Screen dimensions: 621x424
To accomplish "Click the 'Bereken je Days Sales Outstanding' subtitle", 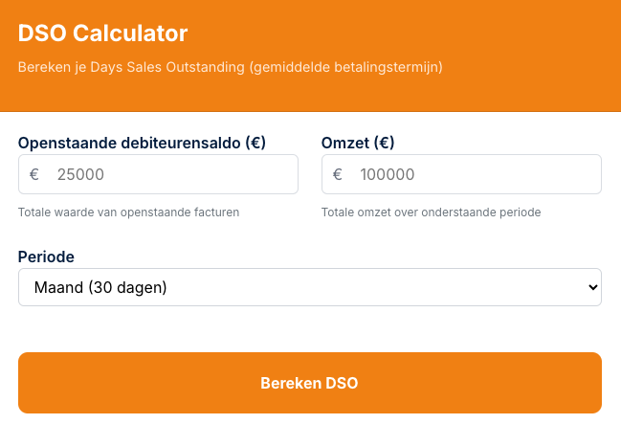I will point(230,68).
